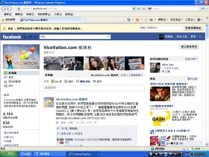Open the Facebook account dropdown arrow

200,37
